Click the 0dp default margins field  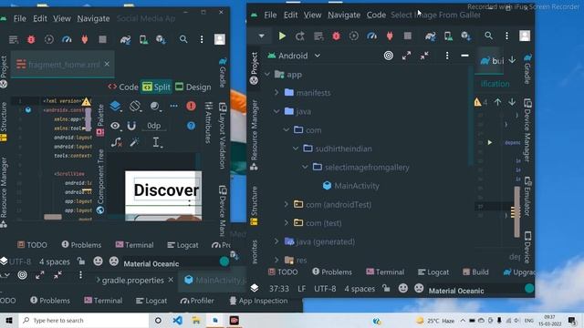(154, 126)
